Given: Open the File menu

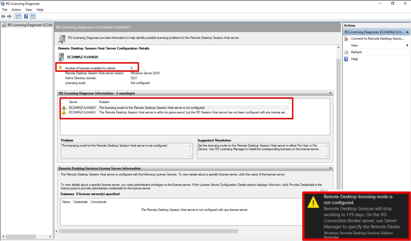Looking at the screenshot, I should [5, 10].
